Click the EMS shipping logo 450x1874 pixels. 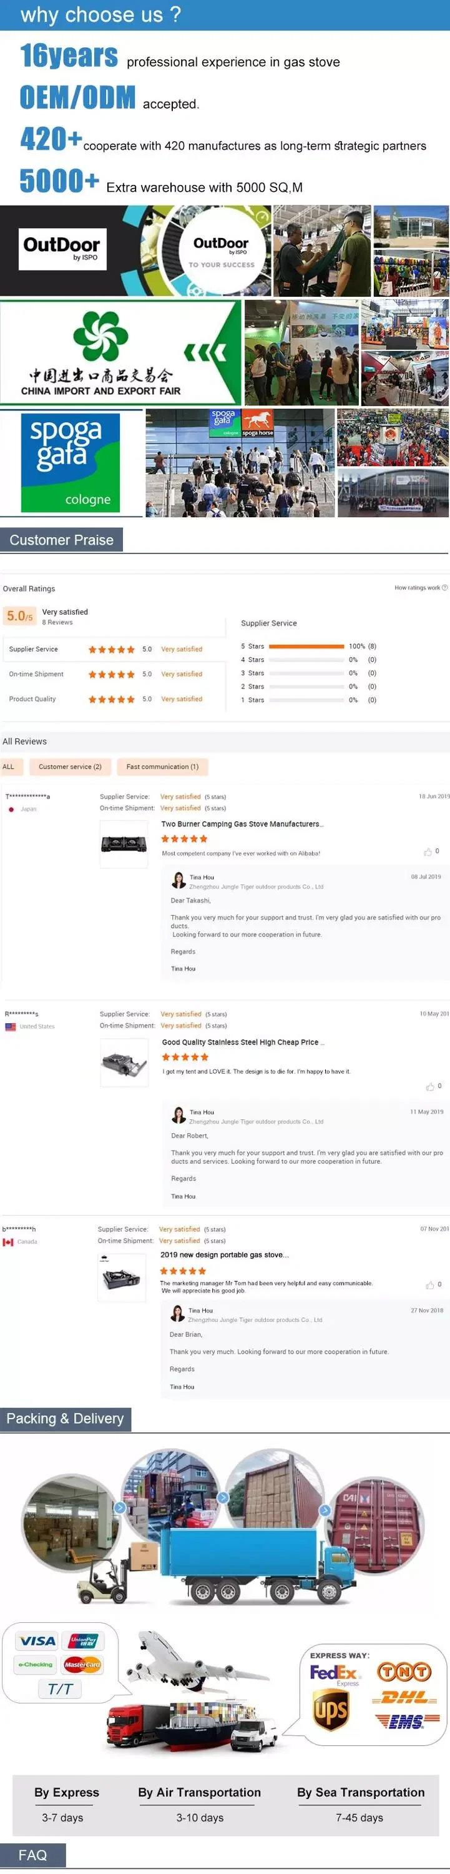pyautogui.click(x=406, y=1720)
